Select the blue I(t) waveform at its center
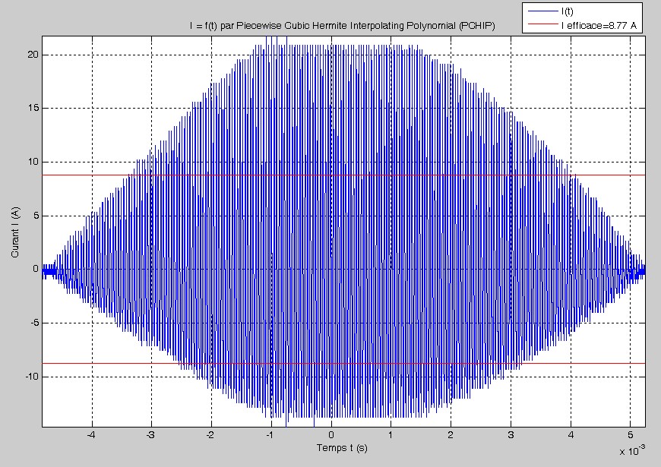 pyautogui.click(x=332, y=228)
